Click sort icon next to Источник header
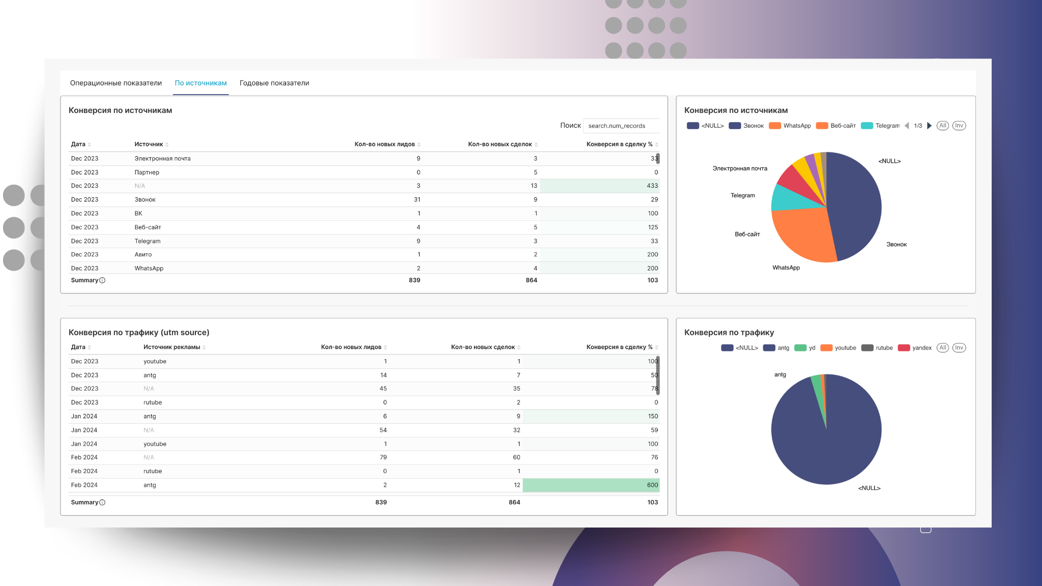Viewport: 1042px width, 586px height. click(x=167, y=144)
